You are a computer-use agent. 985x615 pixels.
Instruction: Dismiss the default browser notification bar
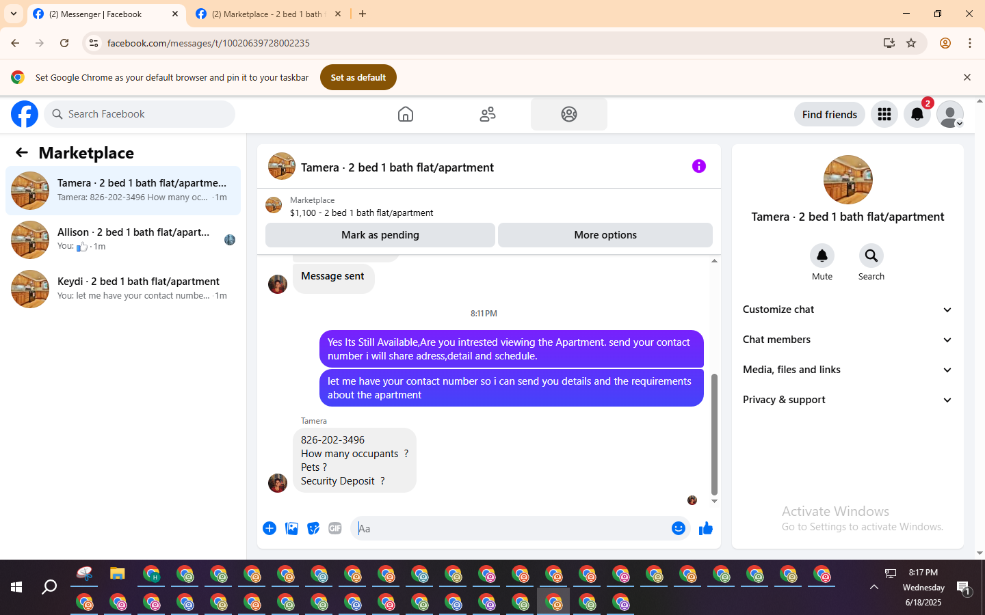[x=967, y=77]
